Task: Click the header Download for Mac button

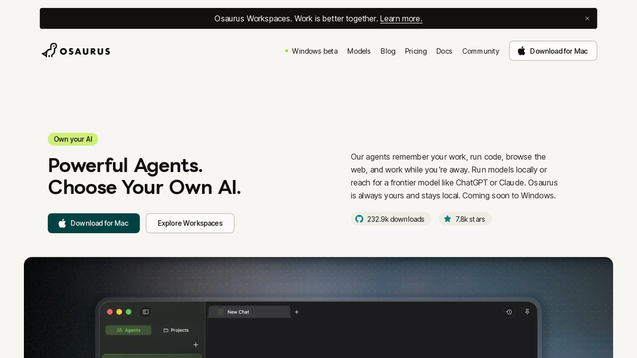Action: tap(553, 51)
